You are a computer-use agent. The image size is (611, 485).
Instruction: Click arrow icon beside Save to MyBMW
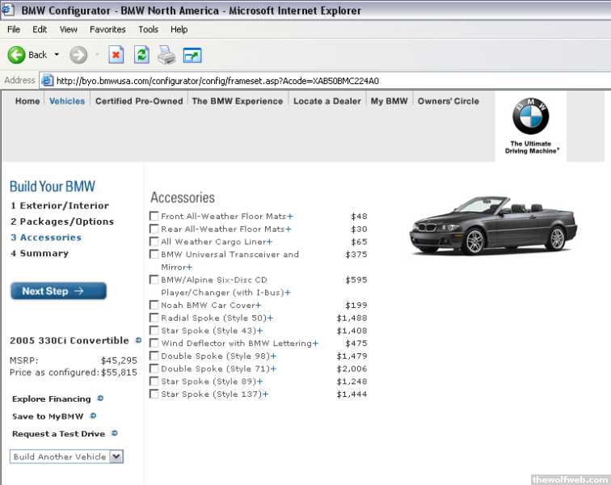[x=93, y=416]
